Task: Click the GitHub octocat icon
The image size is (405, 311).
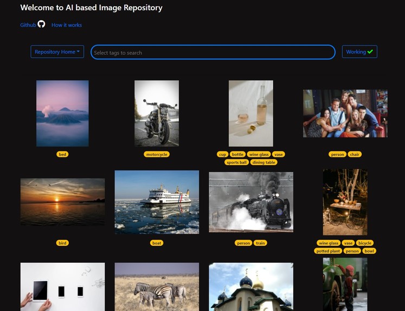Action: [x=41, y=24]
